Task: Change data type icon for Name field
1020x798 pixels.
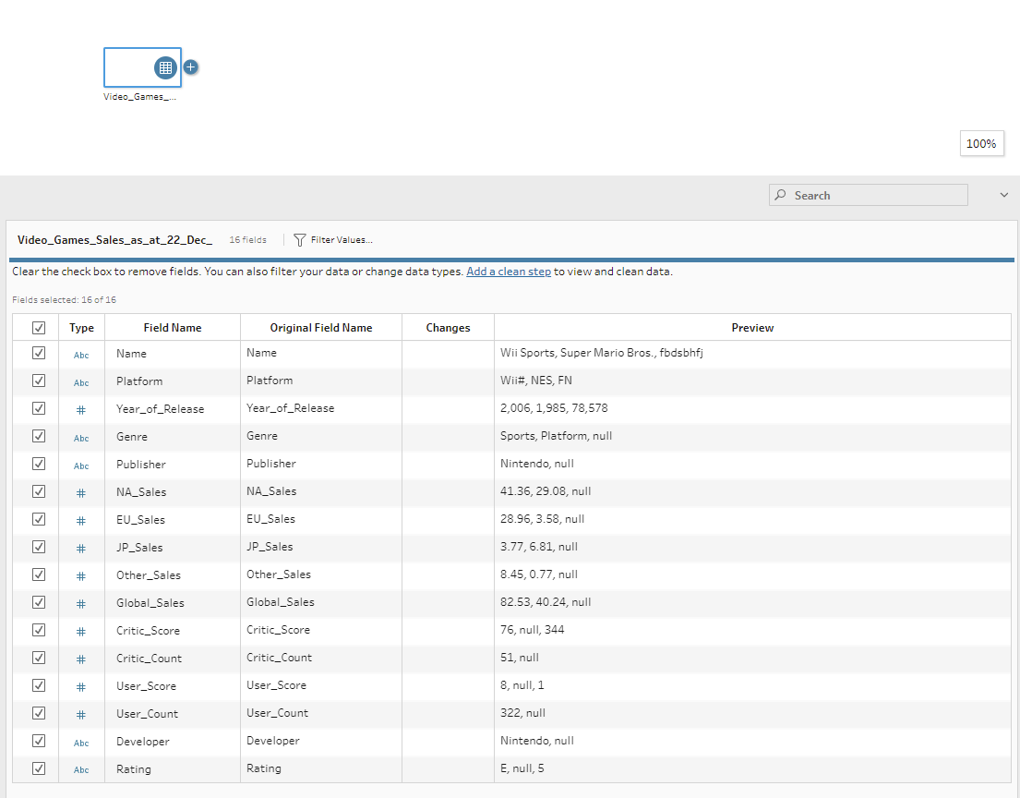Action: [81, 356]
